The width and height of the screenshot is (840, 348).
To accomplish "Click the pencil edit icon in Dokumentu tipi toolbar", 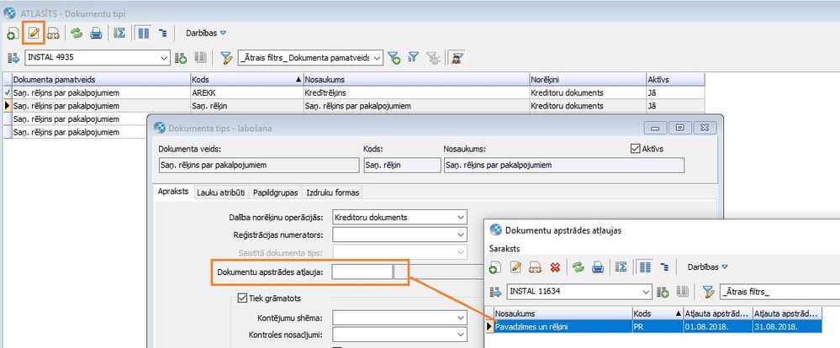I will [34, 33].
